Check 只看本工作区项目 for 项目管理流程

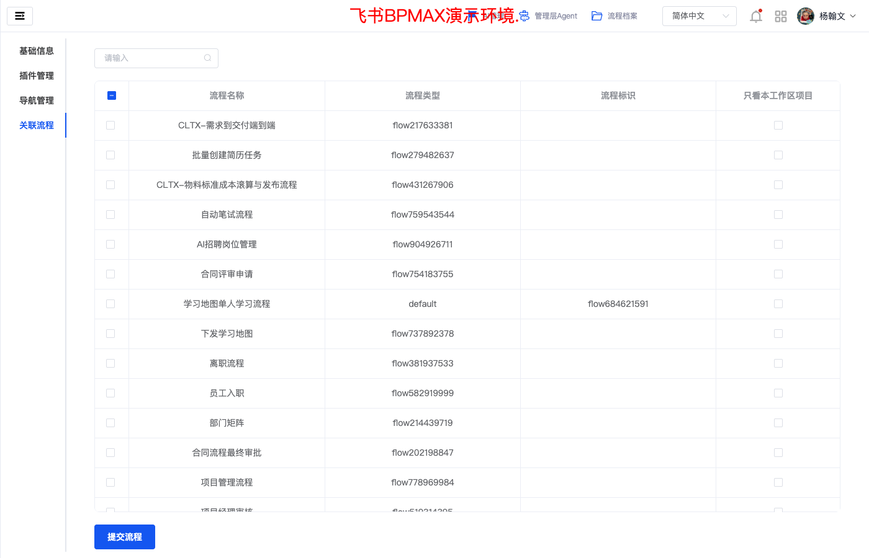click(x=778, y=482)
